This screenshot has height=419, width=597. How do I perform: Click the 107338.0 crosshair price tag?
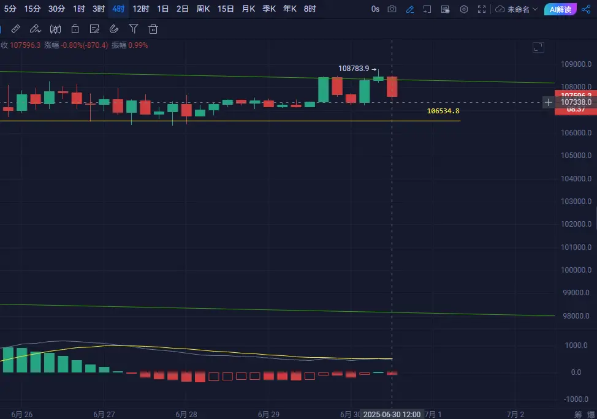click(x=576, y=102)
